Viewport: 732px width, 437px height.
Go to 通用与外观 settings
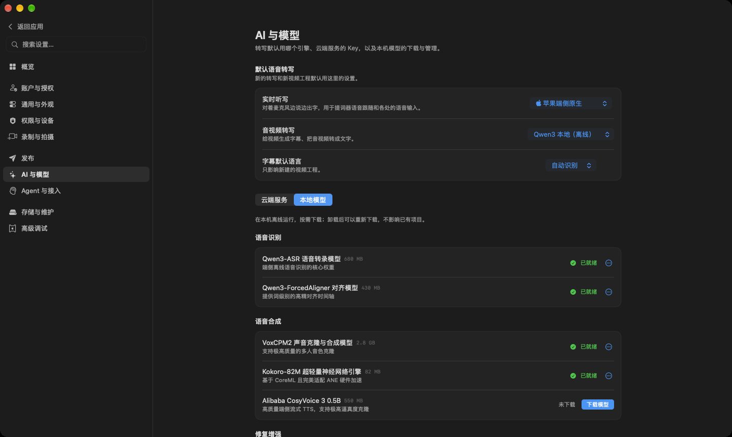76,104
